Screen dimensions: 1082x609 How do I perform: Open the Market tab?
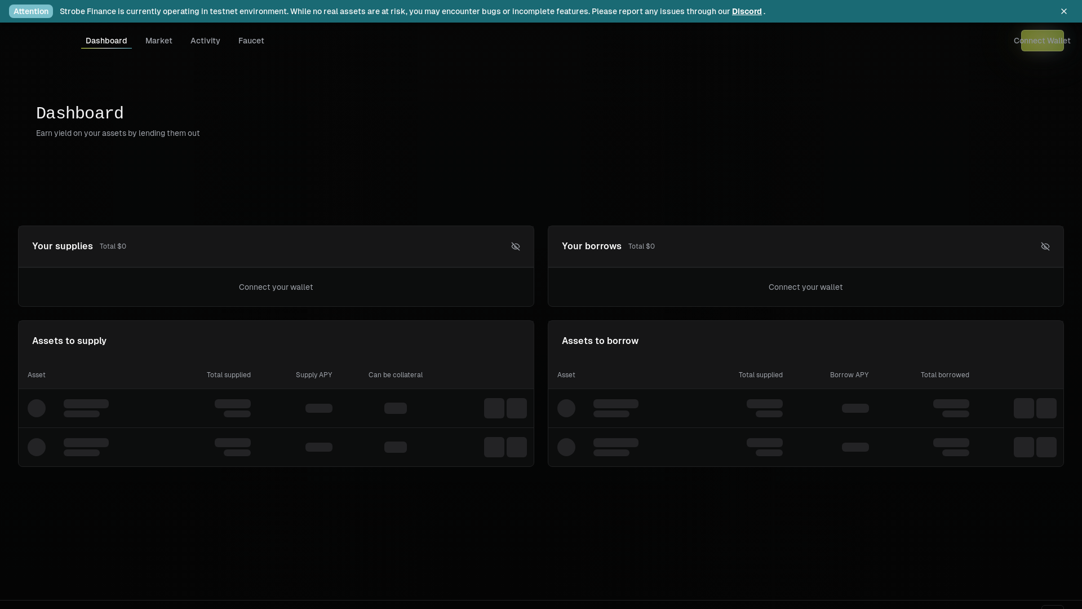click(159, 41)
